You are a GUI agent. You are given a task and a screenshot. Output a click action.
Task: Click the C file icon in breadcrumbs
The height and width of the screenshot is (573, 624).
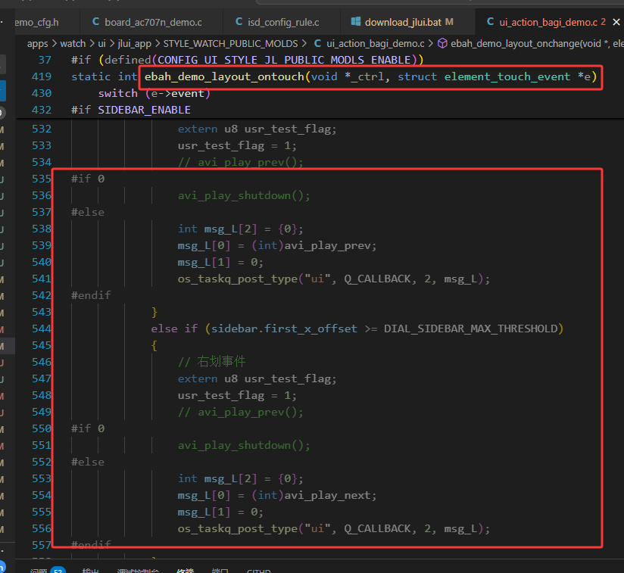(x=317, y=43)
